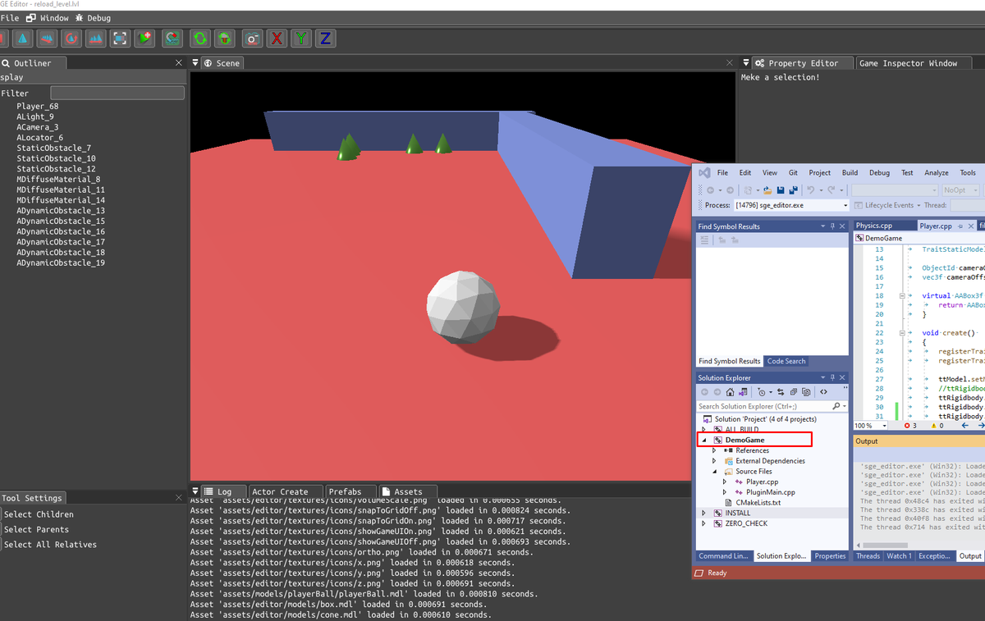
Task: Click Visual Studio Save icon
Action: click(781, 190)
